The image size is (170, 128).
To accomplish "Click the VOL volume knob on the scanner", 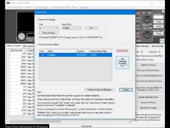I will (x=147, y=34).
